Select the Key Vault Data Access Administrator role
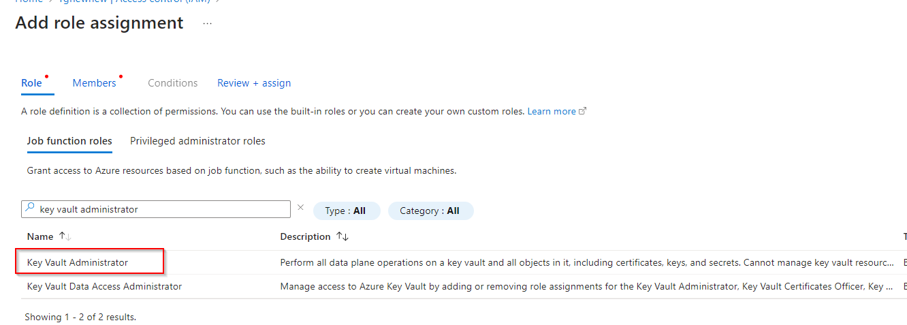907x325 pixels. click(x=104, y=287)
